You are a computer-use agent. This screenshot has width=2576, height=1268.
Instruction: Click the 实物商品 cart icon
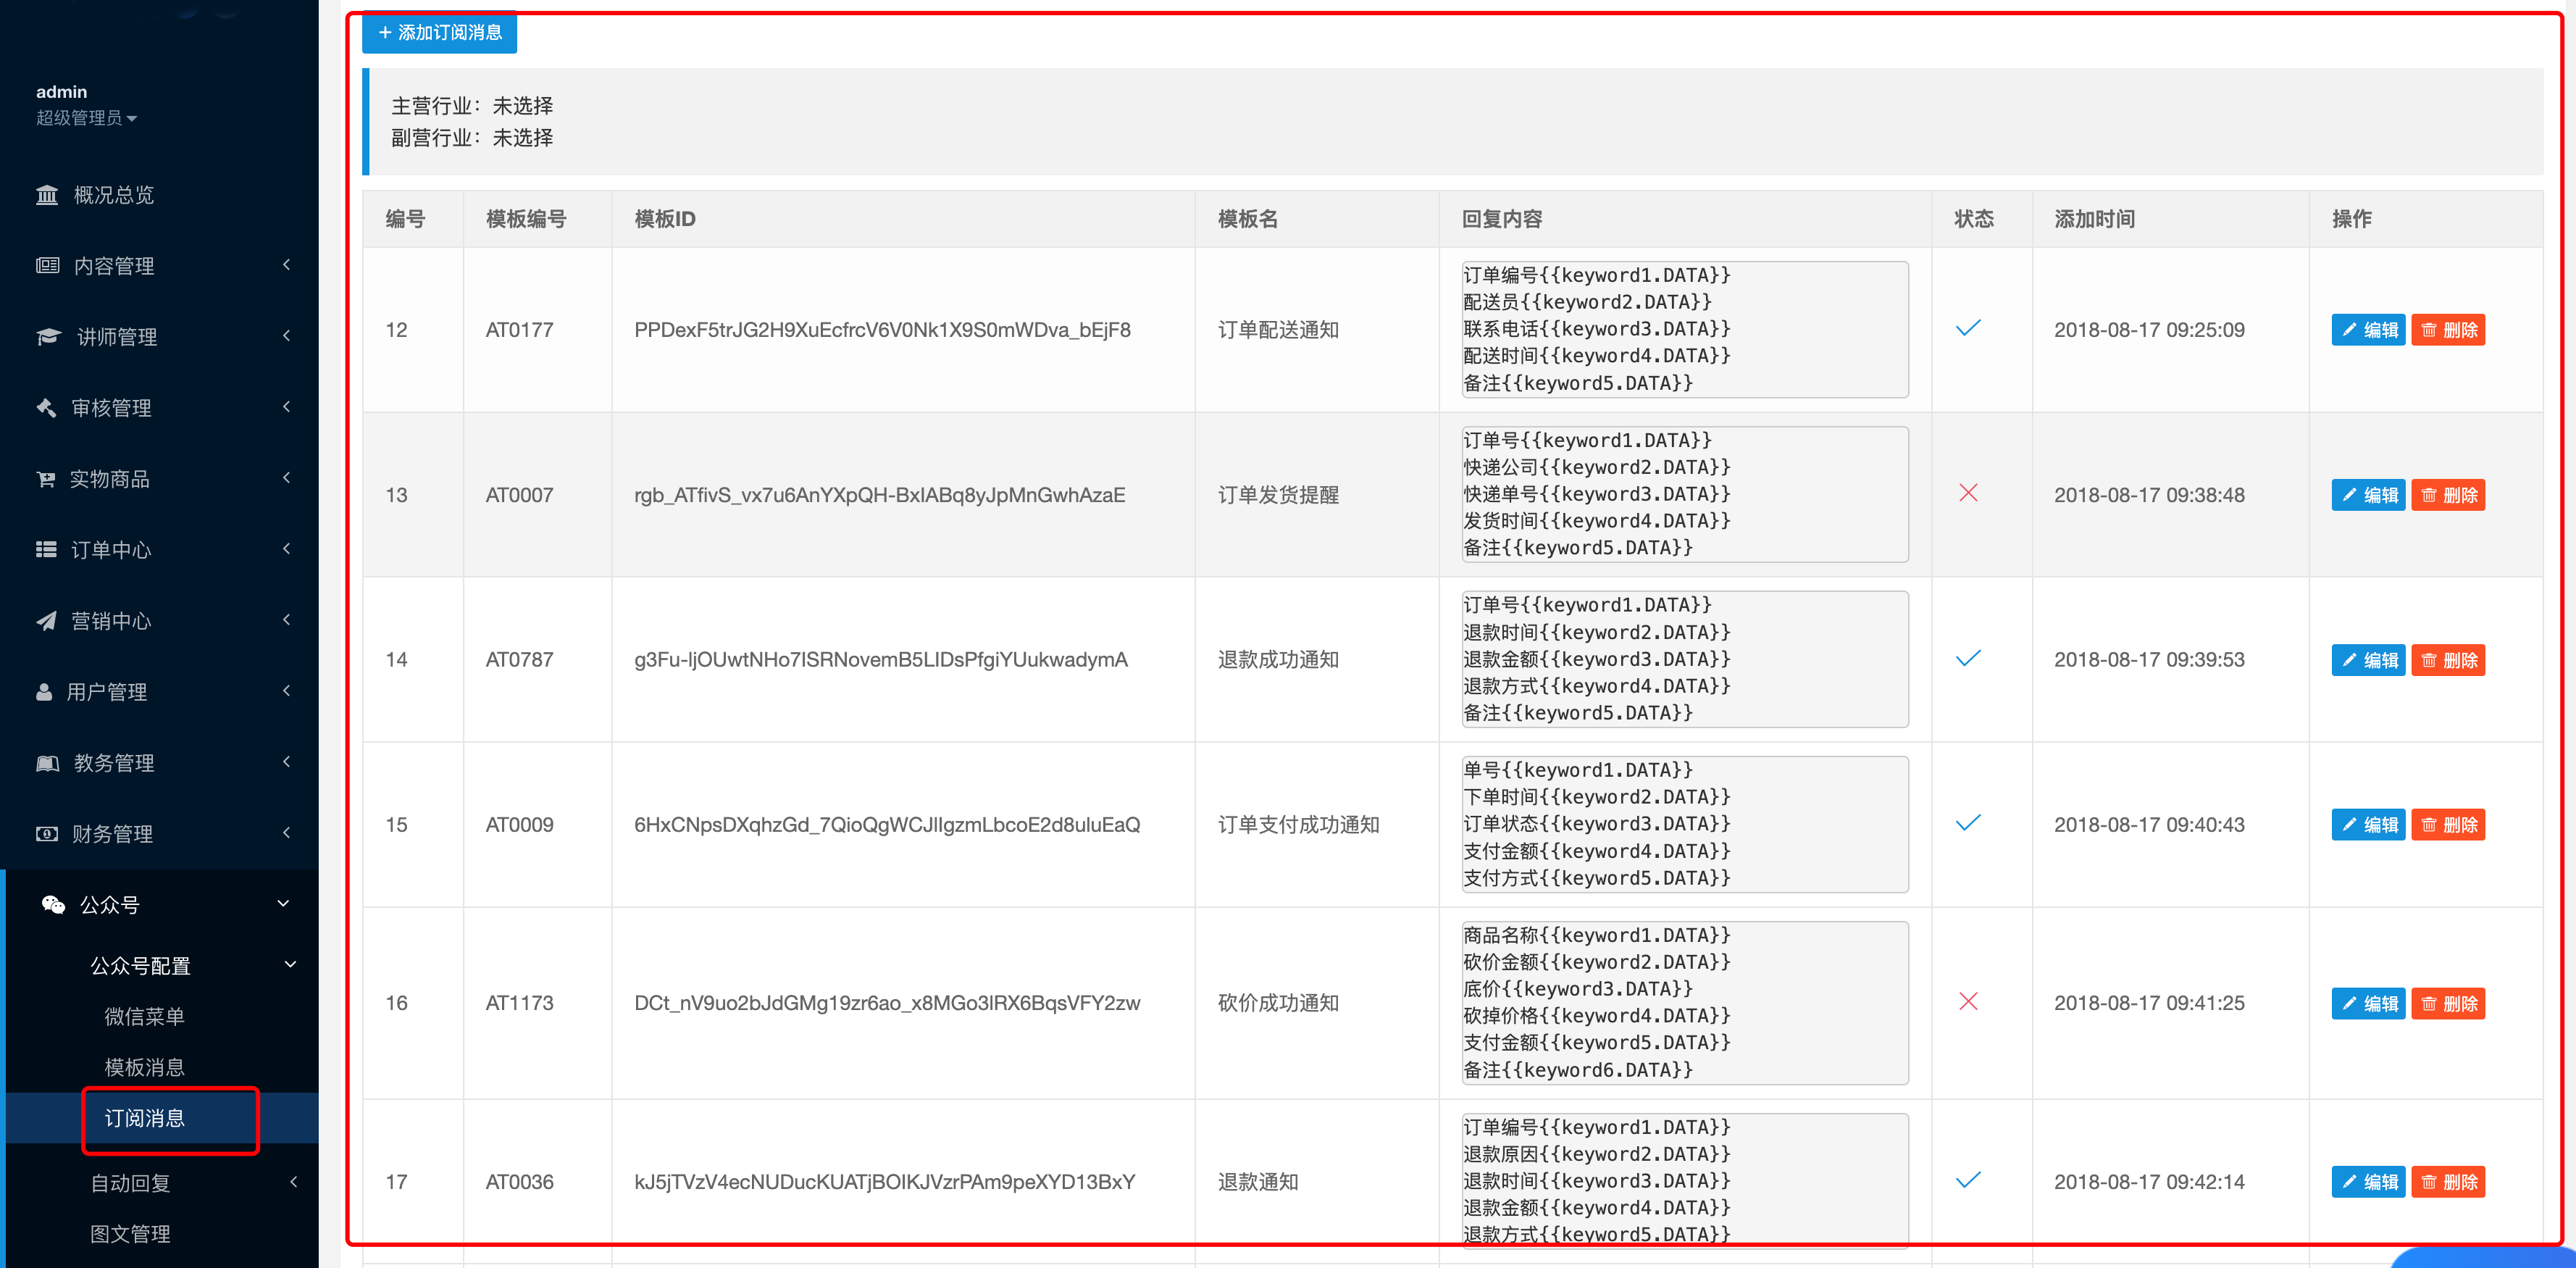tap(46, 478)
